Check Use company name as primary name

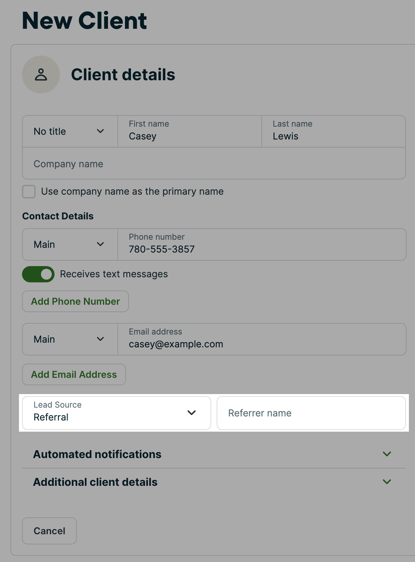point(29,192)
